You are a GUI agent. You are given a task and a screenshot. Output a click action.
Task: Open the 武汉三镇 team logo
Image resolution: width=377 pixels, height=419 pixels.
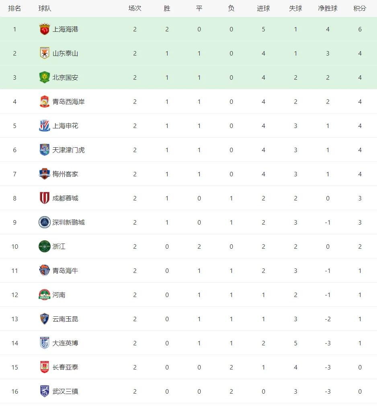coord(44,391)
